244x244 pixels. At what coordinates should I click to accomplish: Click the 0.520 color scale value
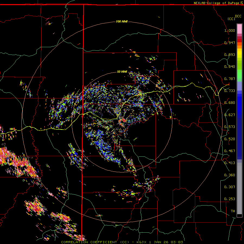point(230,139)
